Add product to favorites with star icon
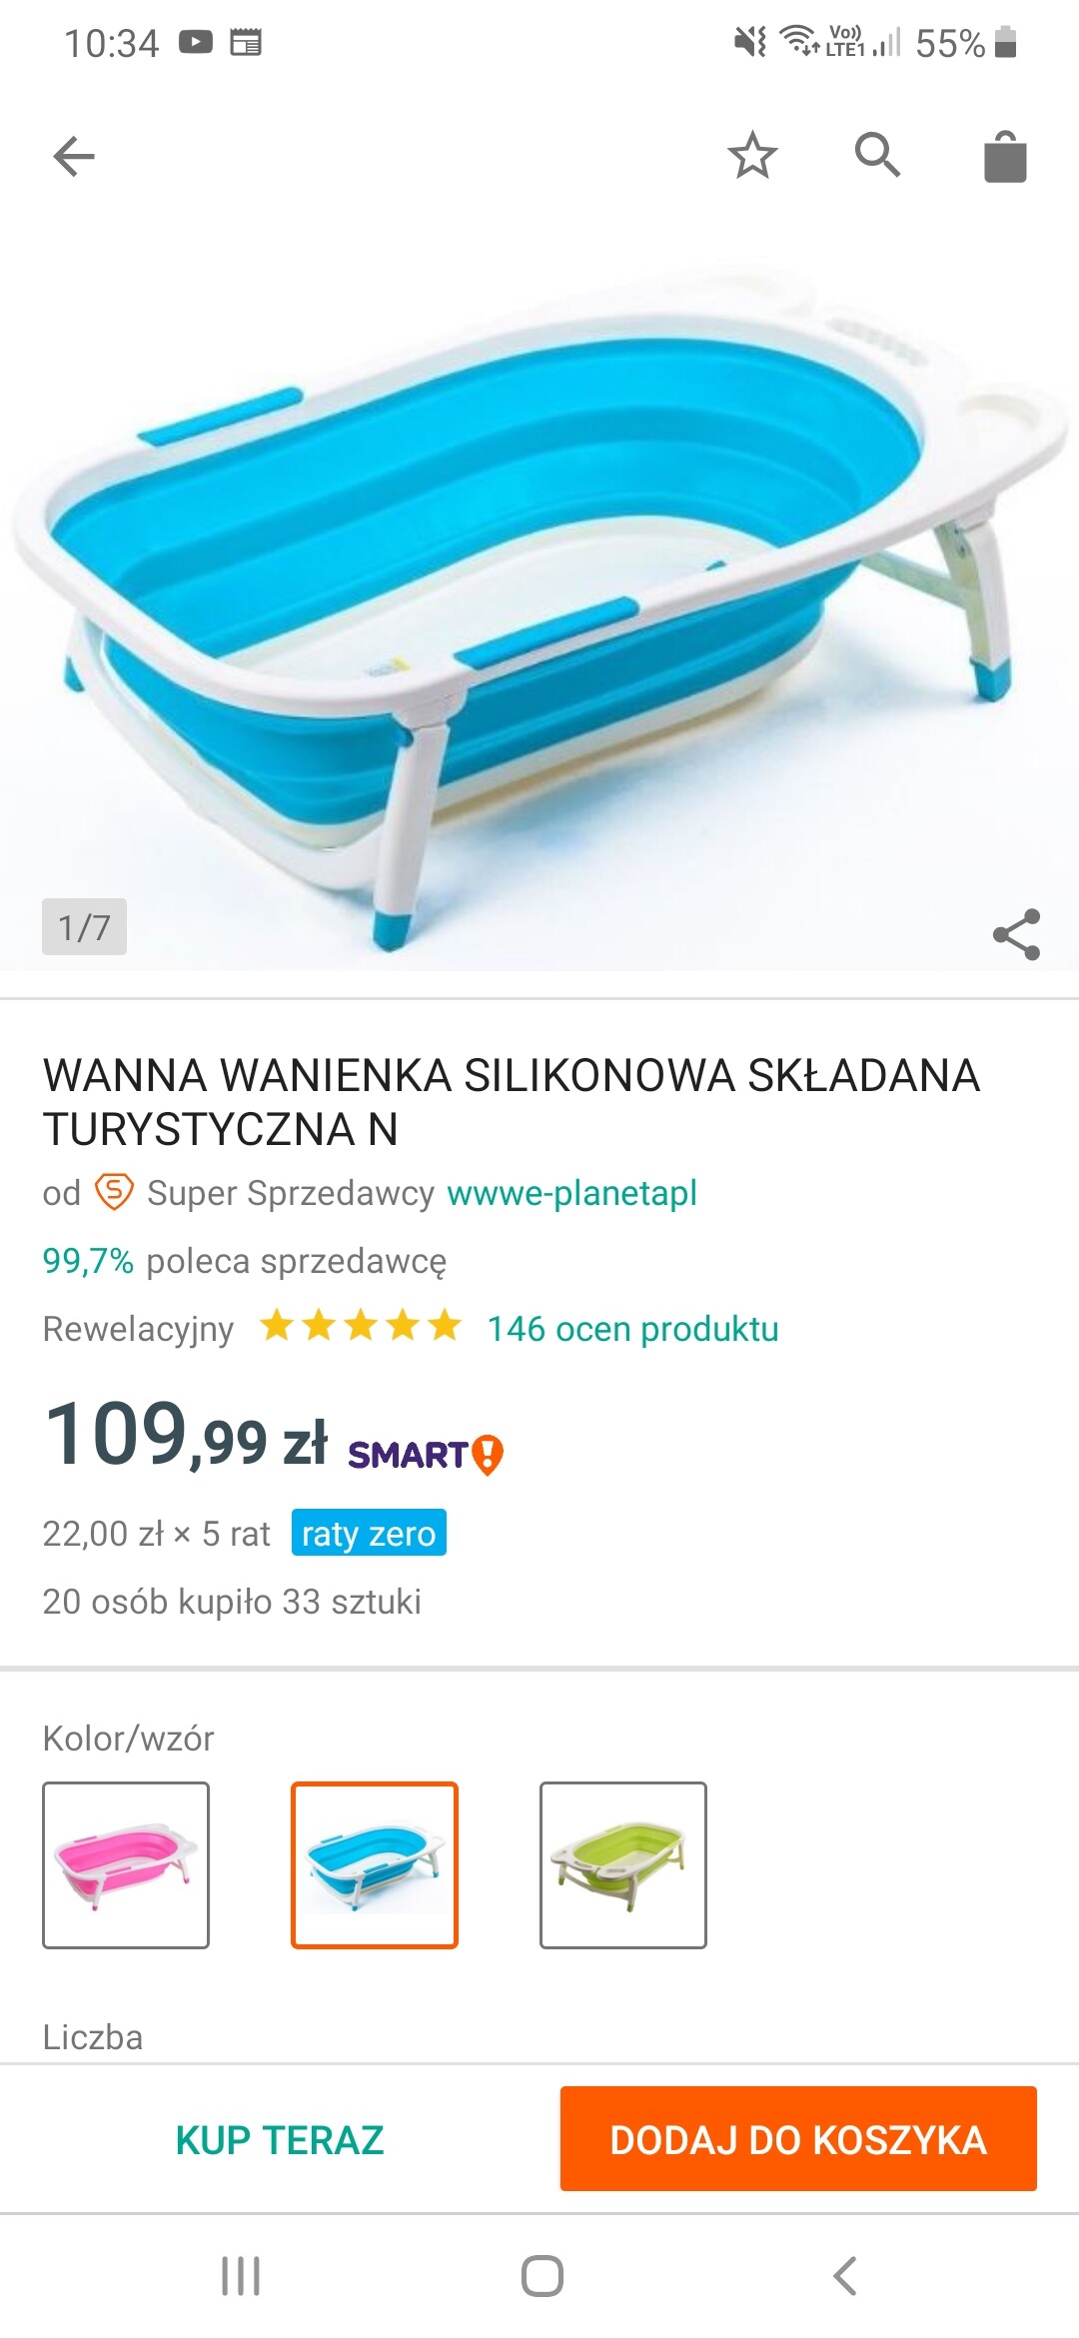The image size is (1079, 2338). pyautogui.click(x=752, y=156)
